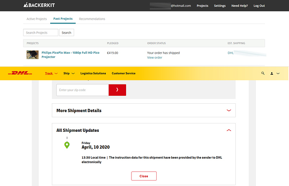Select the Past Projects tab
Screen dimensions: 289x186
coord(63,18)
